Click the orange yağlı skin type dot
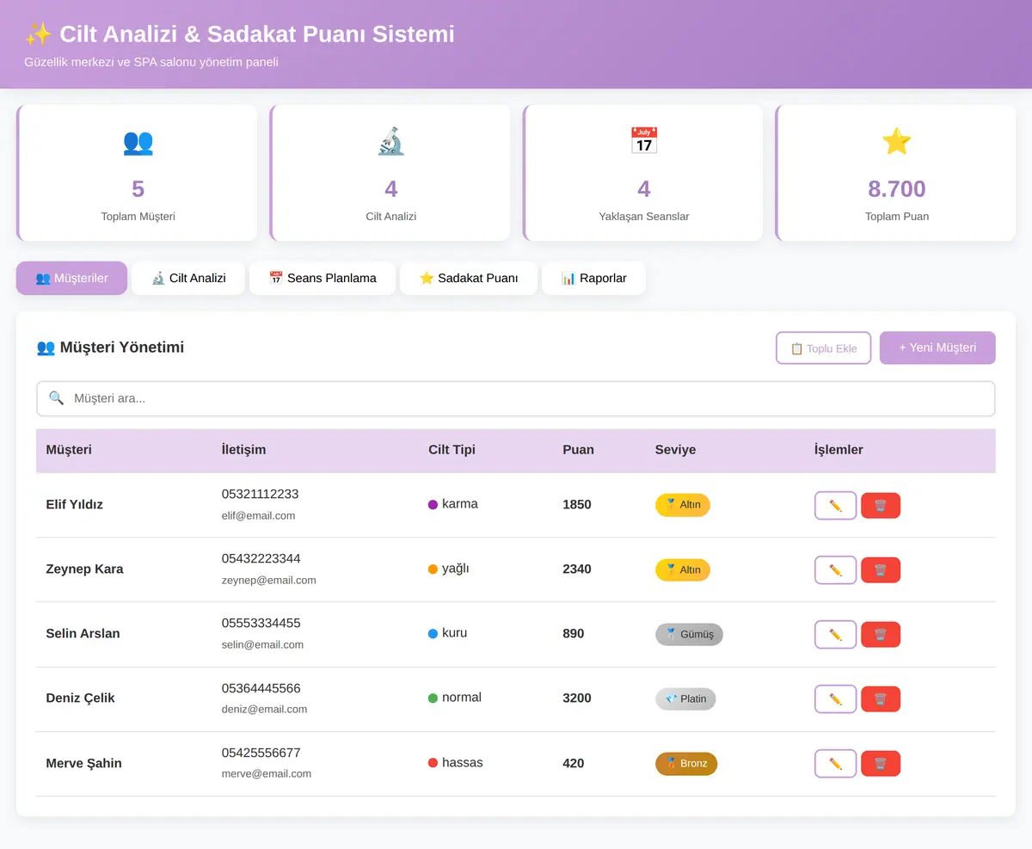The height and width of the screenshot is (849, 1032). pos(433,569)
